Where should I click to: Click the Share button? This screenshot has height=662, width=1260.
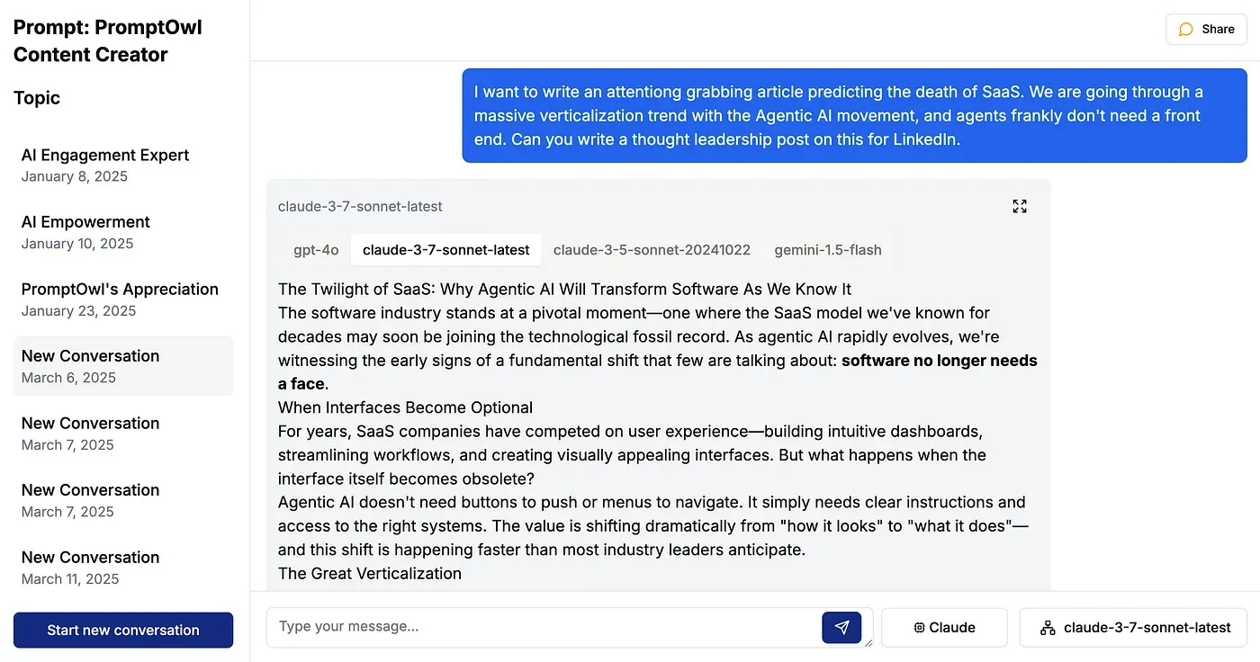point(1206,30)
